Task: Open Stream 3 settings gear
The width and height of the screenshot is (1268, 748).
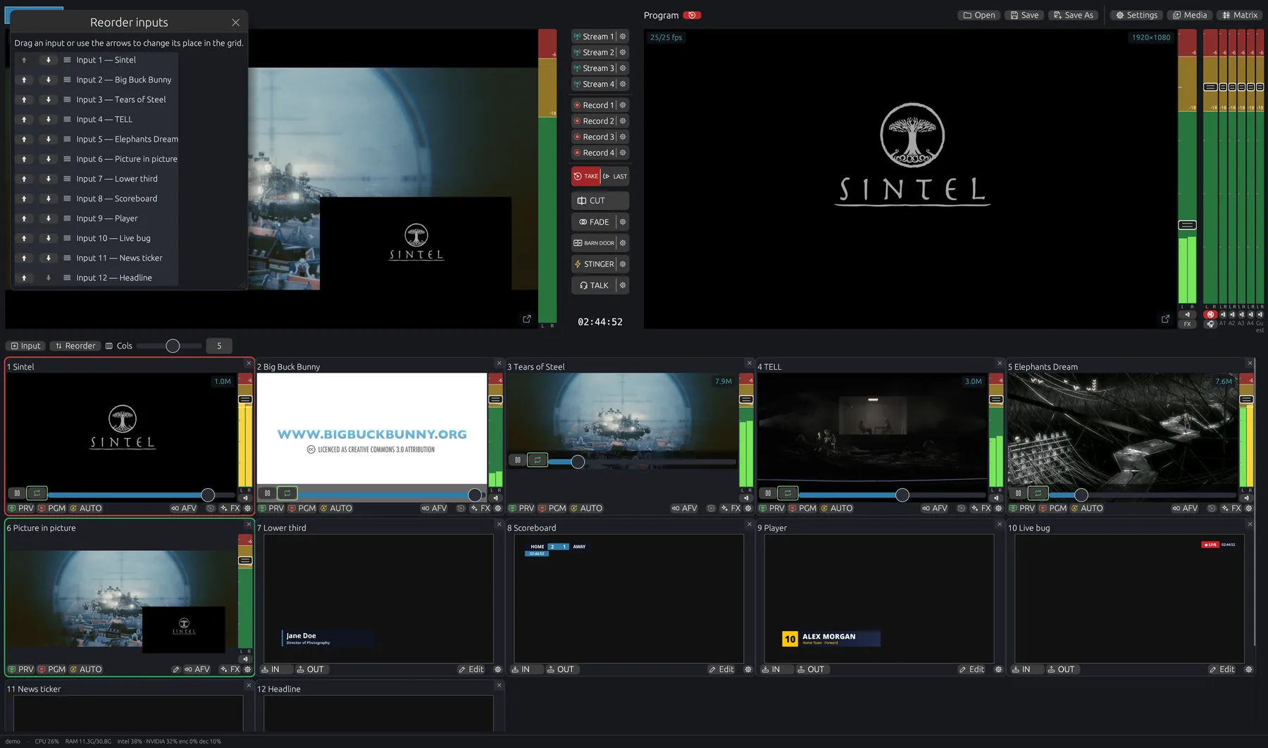Action: point(623,68)
